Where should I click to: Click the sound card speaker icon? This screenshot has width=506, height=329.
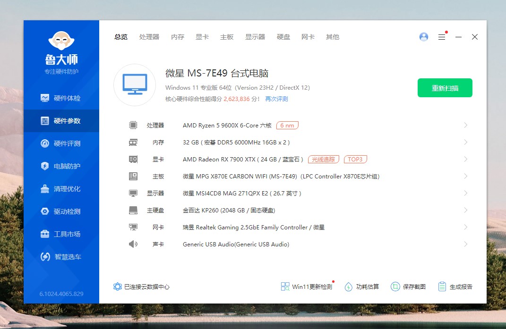click(x=133, y=244)
